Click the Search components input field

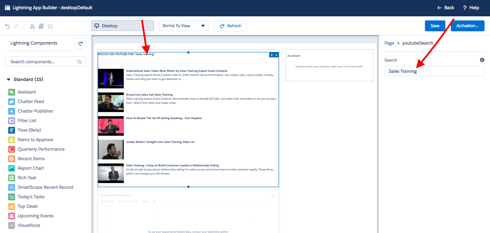(x=45, y=62)
